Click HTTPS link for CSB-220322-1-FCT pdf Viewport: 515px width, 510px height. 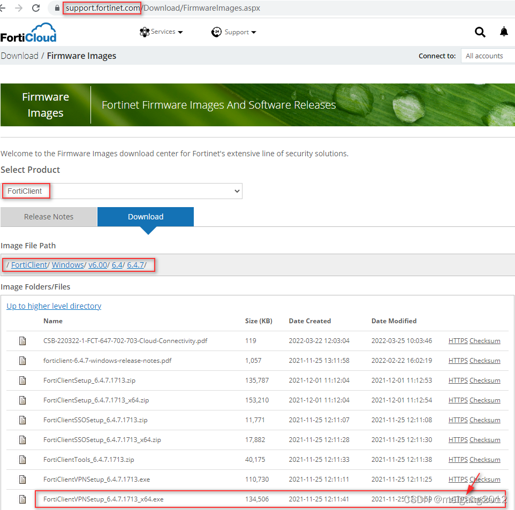(x=458, y=341)
